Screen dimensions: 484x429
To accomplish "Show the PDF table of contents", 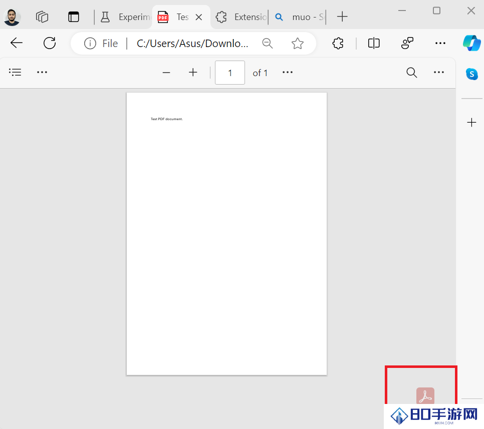I will click(x=15, y=72).
